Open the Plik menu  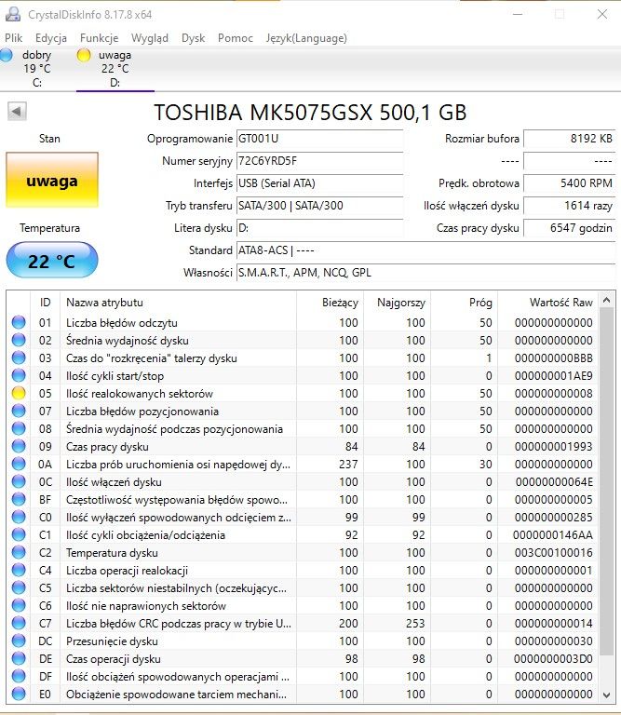pyautogui.click(x=13, y=38)
